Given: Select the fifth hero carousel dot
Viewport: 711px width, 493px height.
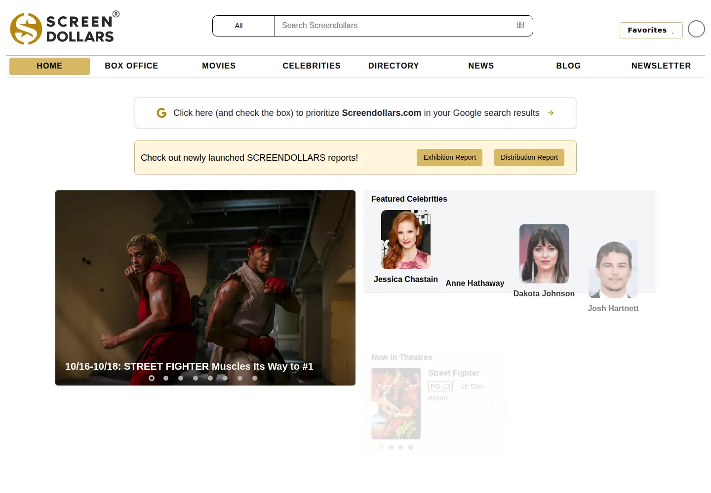Looking at the screenshot, I should 210,378.
